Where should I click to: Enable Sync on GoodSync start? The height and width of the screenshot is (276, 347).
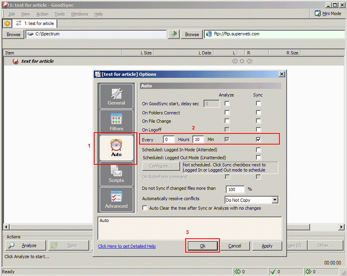[x=258, y=103]
